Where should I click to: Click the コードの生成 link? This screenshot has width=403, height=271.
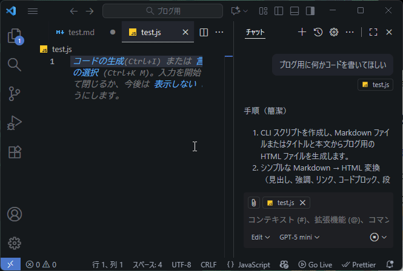[x=99, y=61]
